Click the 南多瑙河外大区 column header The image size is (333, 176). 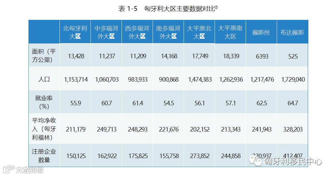coord(168,32)
